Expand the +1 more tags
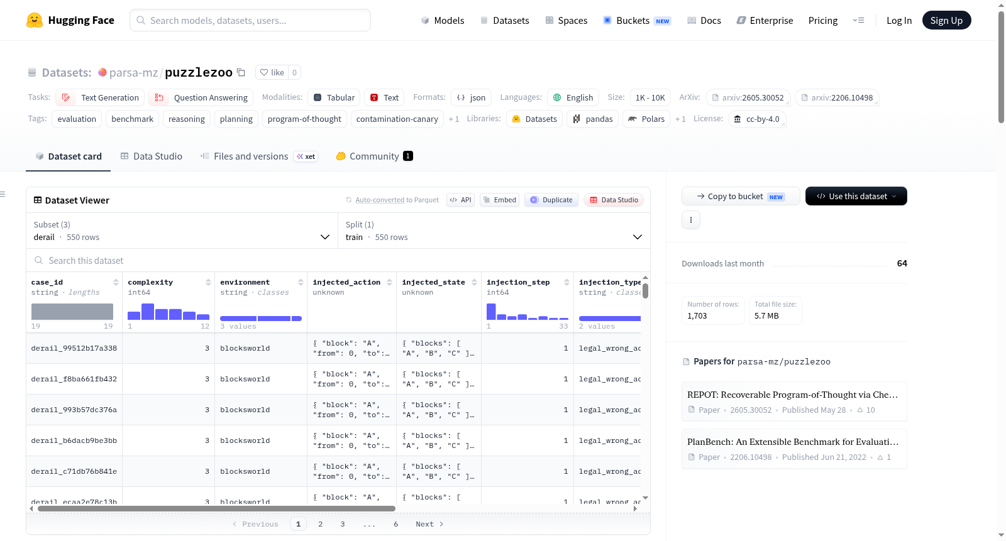Image resolution: width=1006 pixels, height=541 pixels. tap(454, 119)
